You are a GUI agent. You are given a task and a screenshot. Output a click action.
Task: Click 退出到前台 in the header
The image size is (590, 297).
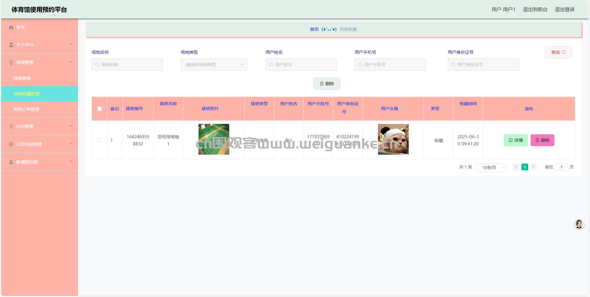(x=535, y=10)
